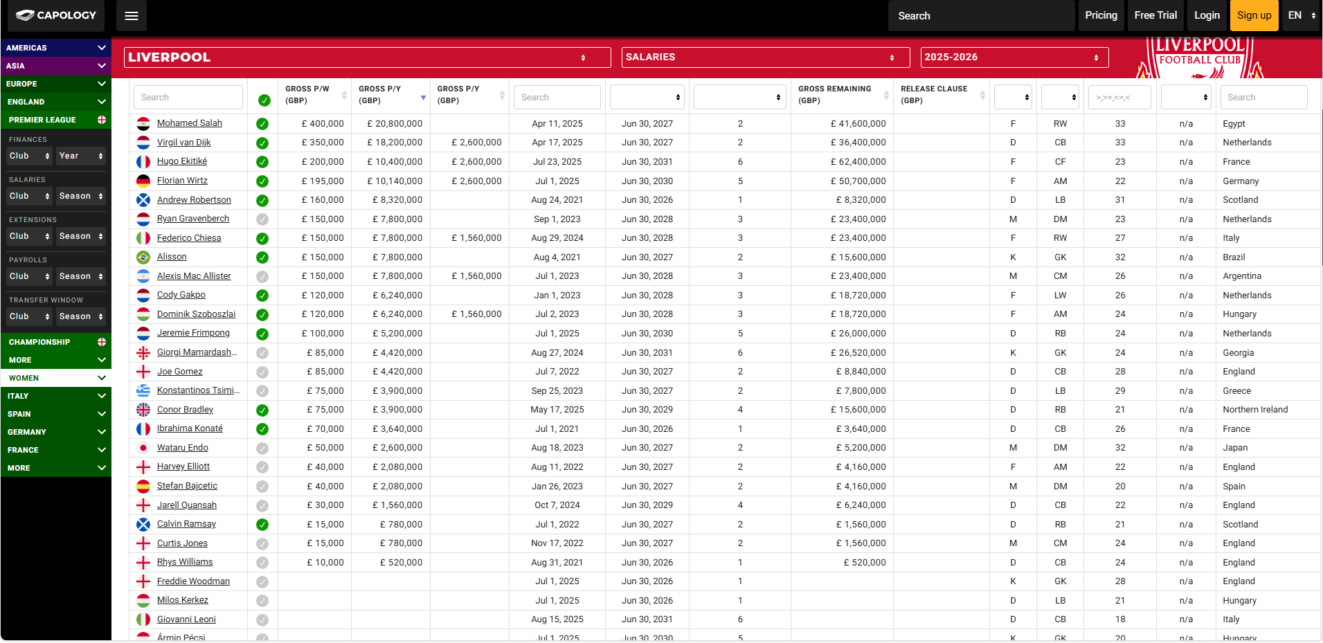Click the country Search filter field
Image resolution: width=1323 pixels, height=643 pixels.
coord(1263,98)
